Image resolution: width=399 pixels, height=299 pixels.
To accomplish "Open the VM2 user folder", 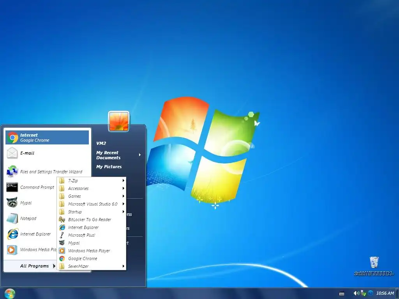I will pos(101,143).
